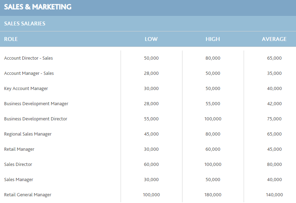Open the Key Account Manager role
The width and height of the screenshot is (296, 203).
(26, 89)
